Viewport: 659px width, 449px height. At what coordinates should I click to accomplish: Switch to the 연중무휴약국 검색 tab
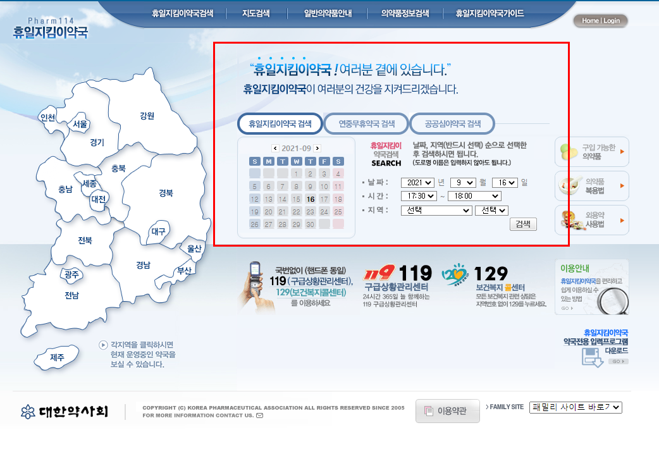[x=366, y=123]
